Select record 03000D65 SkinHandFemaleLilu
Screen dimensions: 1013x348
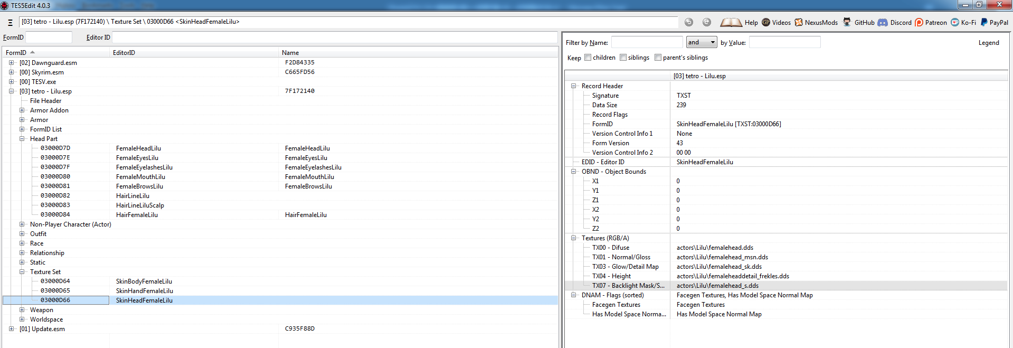coord(280,291)
